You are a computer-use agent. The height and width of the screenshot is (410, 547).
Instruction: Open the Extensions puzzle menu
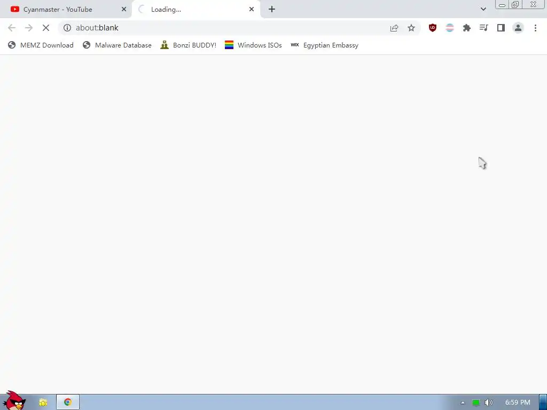pos(467,28)
